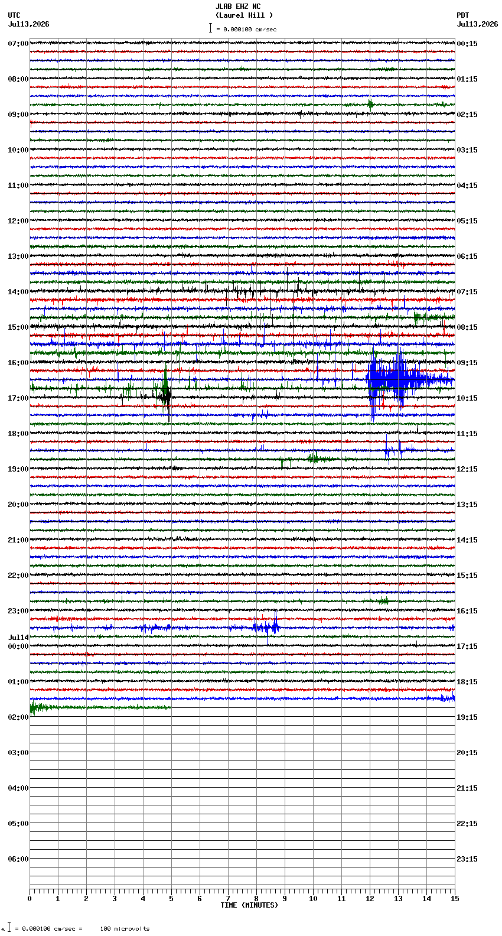Click the 18:15 PDT time label
The height and width of the screenshot is (936, 502).
(x=467, y=682)
